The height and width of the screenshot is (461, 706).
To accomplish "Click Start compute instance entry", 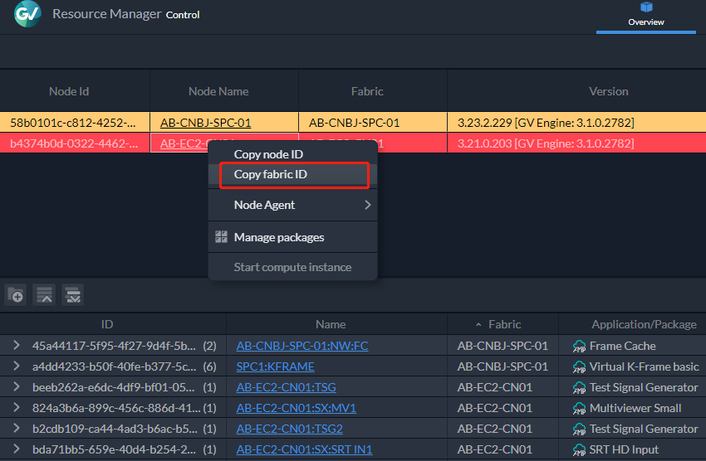I will pos(292,267).
